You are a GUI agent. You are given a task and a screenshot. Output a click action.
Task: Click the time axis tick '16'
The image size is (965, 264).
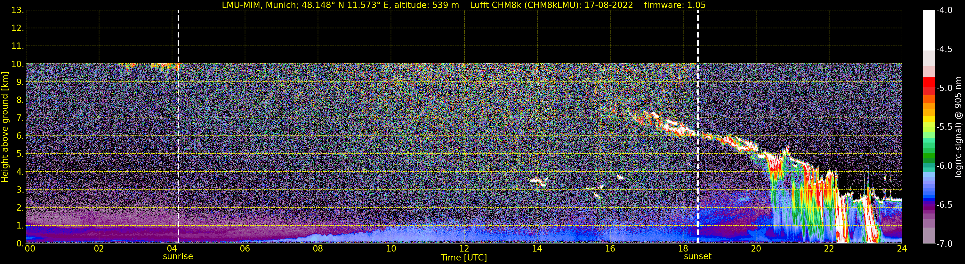(610, 249)
